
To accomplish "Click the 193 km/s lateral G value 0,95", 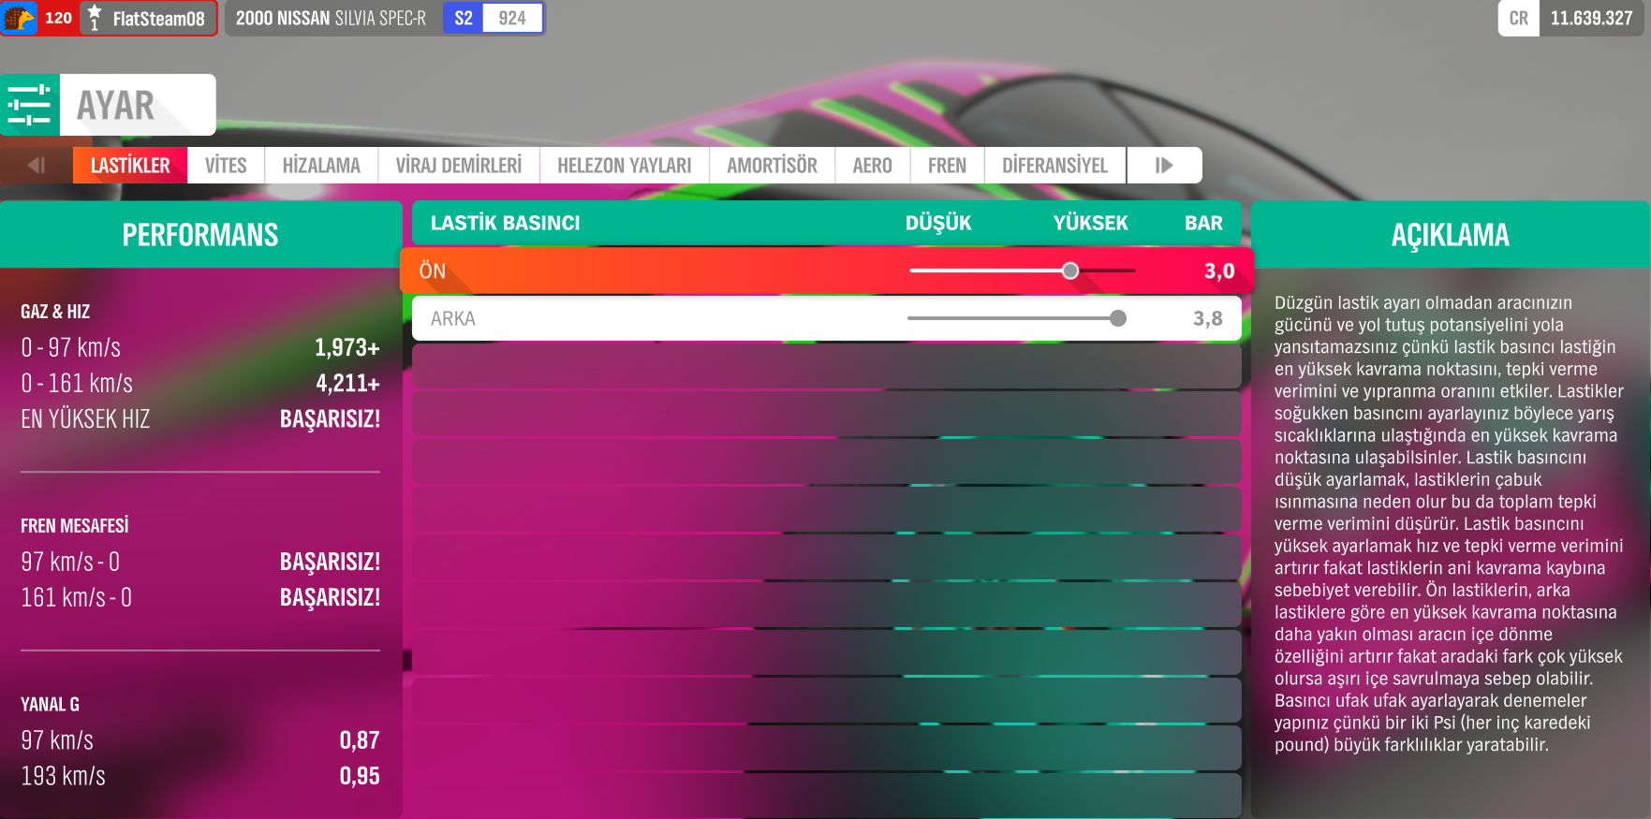I will click(360, 777).
